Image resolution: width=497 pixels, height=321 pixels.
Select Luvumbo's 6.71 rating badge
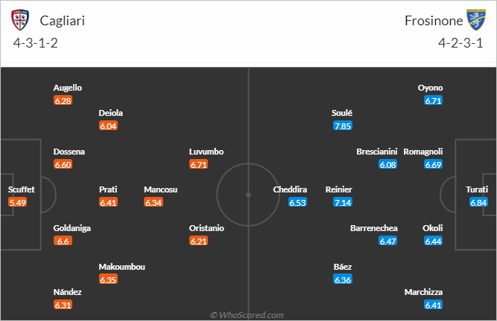198,165
